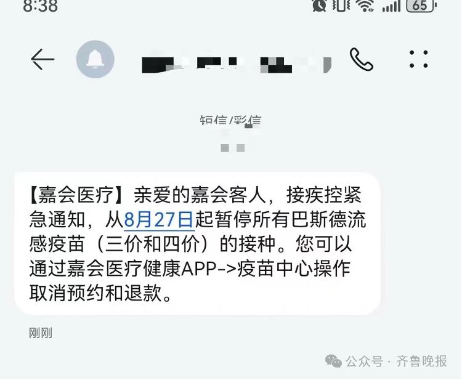Tap the cellular signal bars icon
Image resolution: width=462 pixels, height=380 pixels.
391,6
